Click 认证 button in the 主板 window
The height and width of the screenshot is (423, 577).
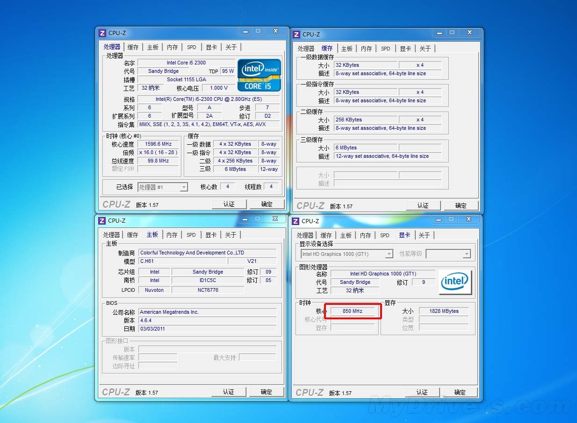[229, 392]
